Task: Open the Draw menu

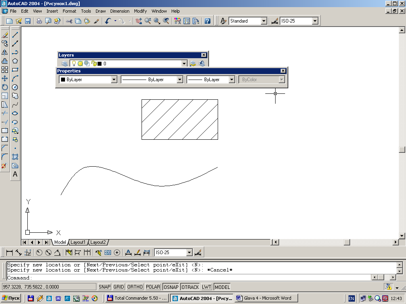Action: point(100,11)
